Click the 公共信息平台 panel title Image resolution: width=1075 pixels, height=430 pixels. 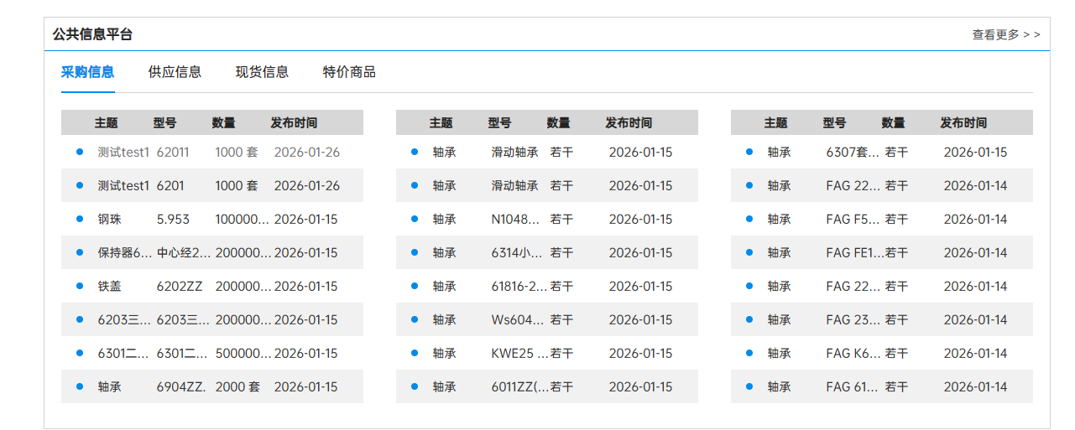pos(92,34)
